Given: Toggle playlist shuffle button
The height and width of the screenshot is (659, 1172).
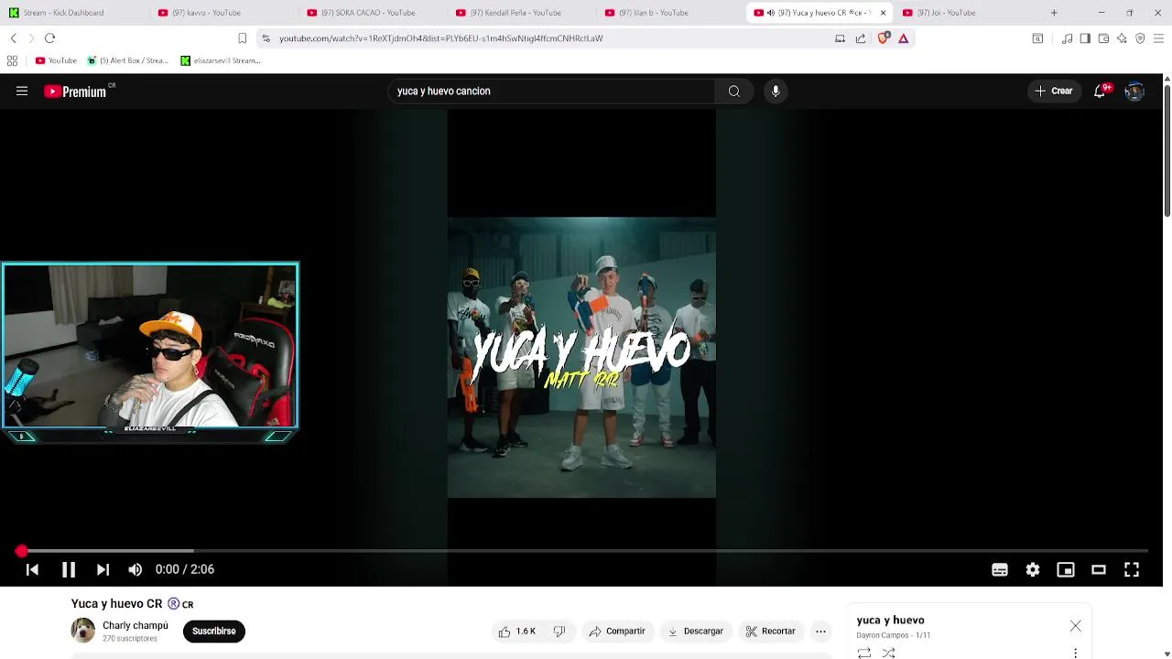Looking at the screenshot, I should (x=888, y=653).
